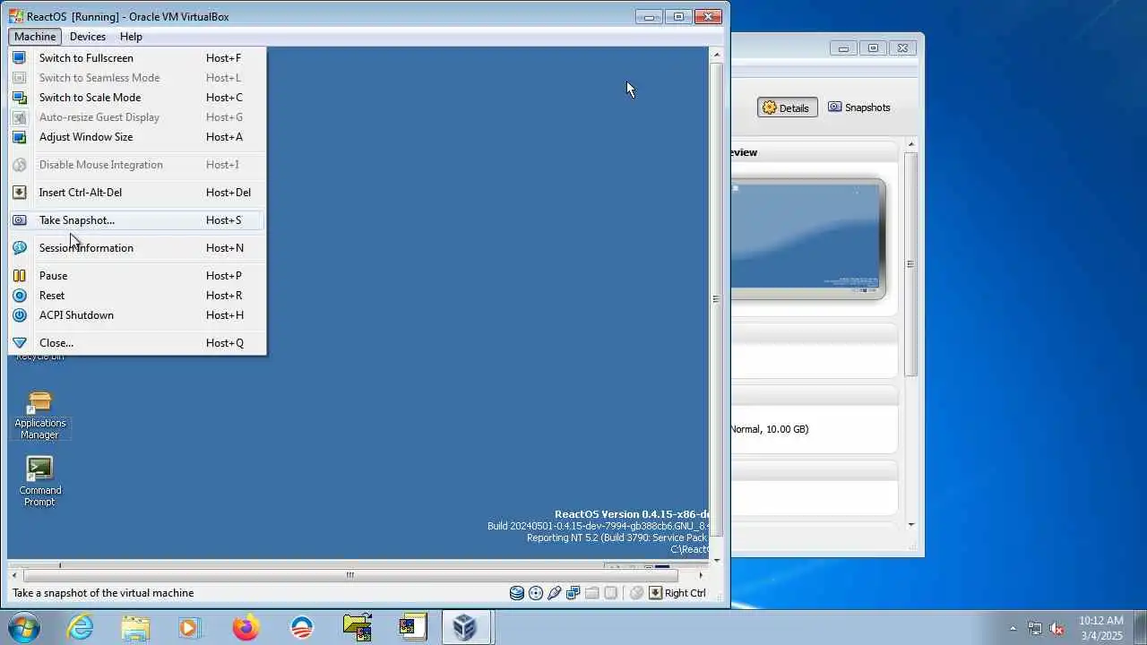Click the taskbar clock showing 10:12 AM
Viewport: 1147px width, 645px height.
pos(1100,628)
